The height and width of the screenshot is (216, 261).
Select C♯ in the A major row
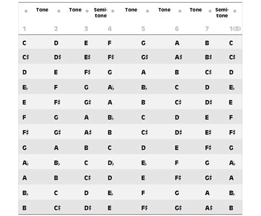coord(88,178)
